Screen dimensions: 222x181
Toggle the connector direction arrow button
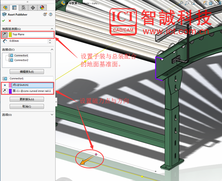pos(5,91)
